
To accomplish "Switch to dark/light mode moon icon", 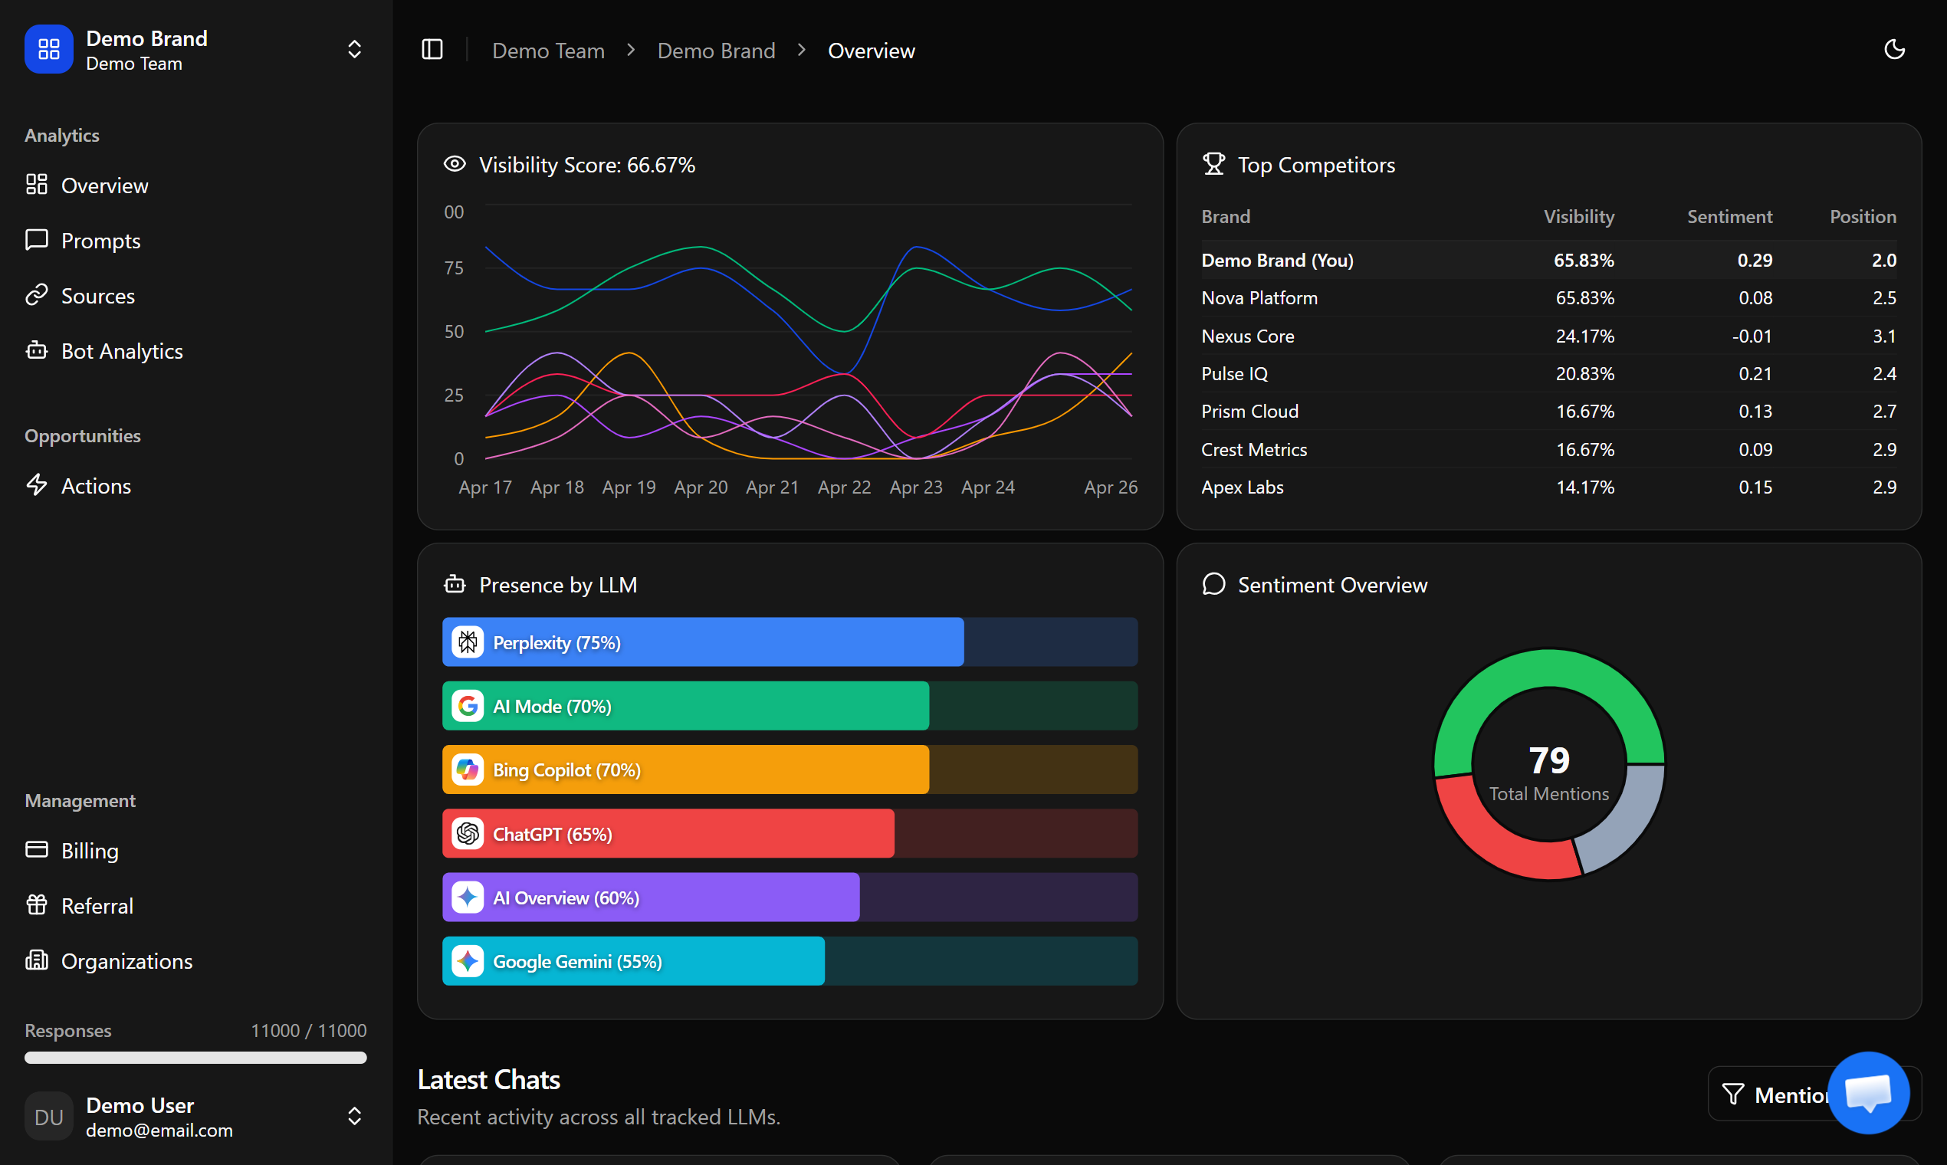I will point(1894,50).
